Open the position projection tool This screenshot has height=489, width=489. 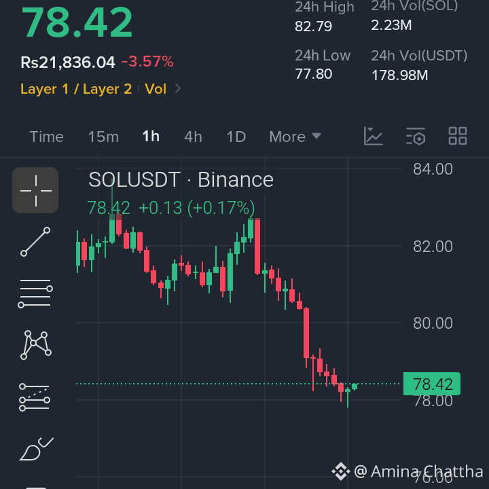(x=35, y=397)
